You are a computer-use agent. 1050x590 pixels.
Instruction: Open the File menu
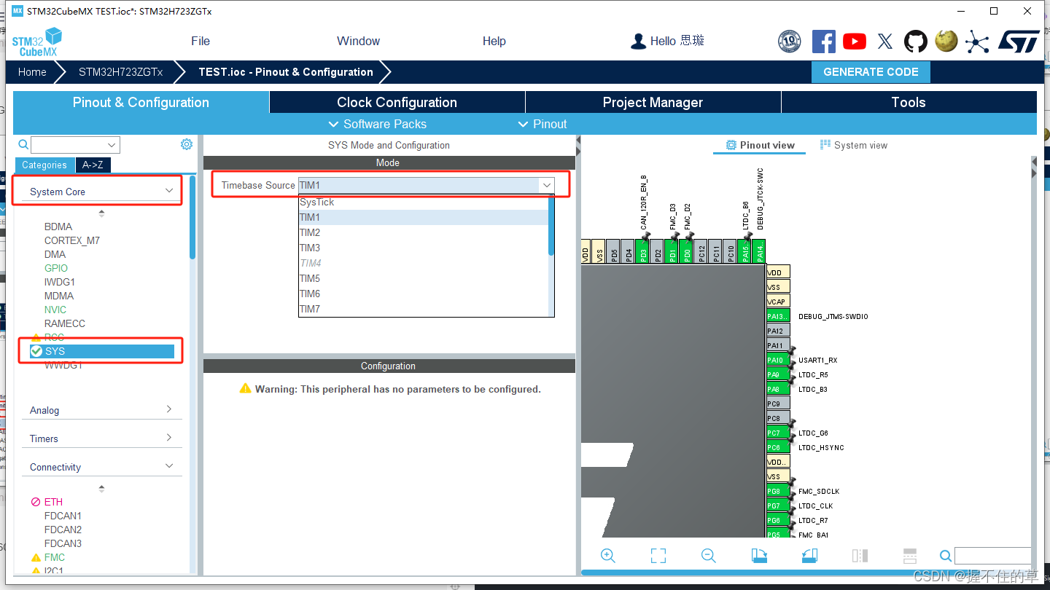point(201,41)
